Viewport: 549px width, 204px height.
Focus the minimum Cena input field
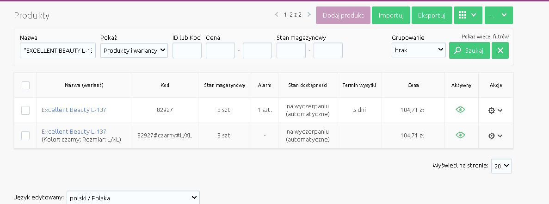(220, 50)
